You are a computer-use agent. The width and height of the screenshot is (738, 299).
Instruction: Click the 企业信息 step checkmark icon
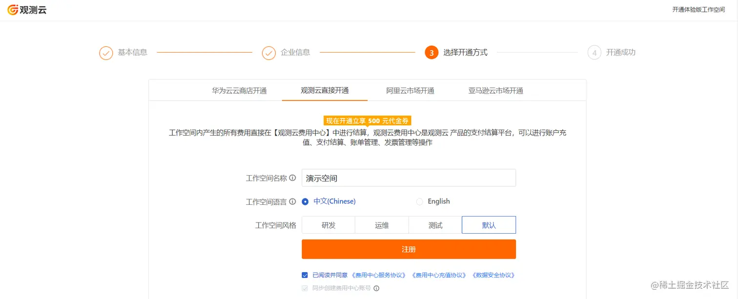click(269, 53)
